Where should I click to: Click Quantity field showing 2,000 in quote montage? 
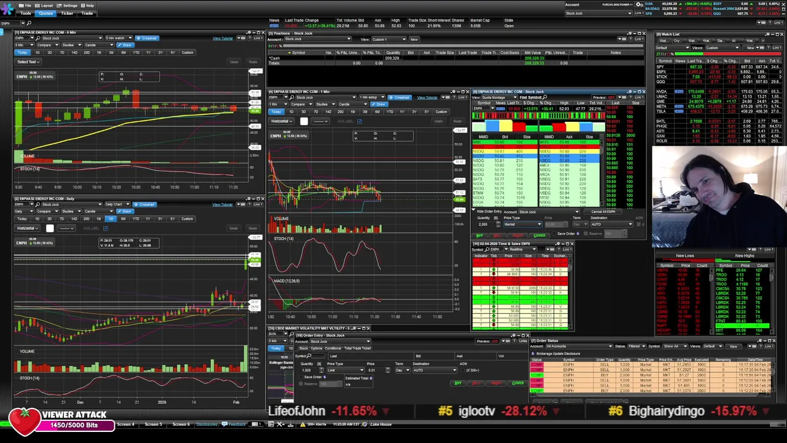[483, 224]
